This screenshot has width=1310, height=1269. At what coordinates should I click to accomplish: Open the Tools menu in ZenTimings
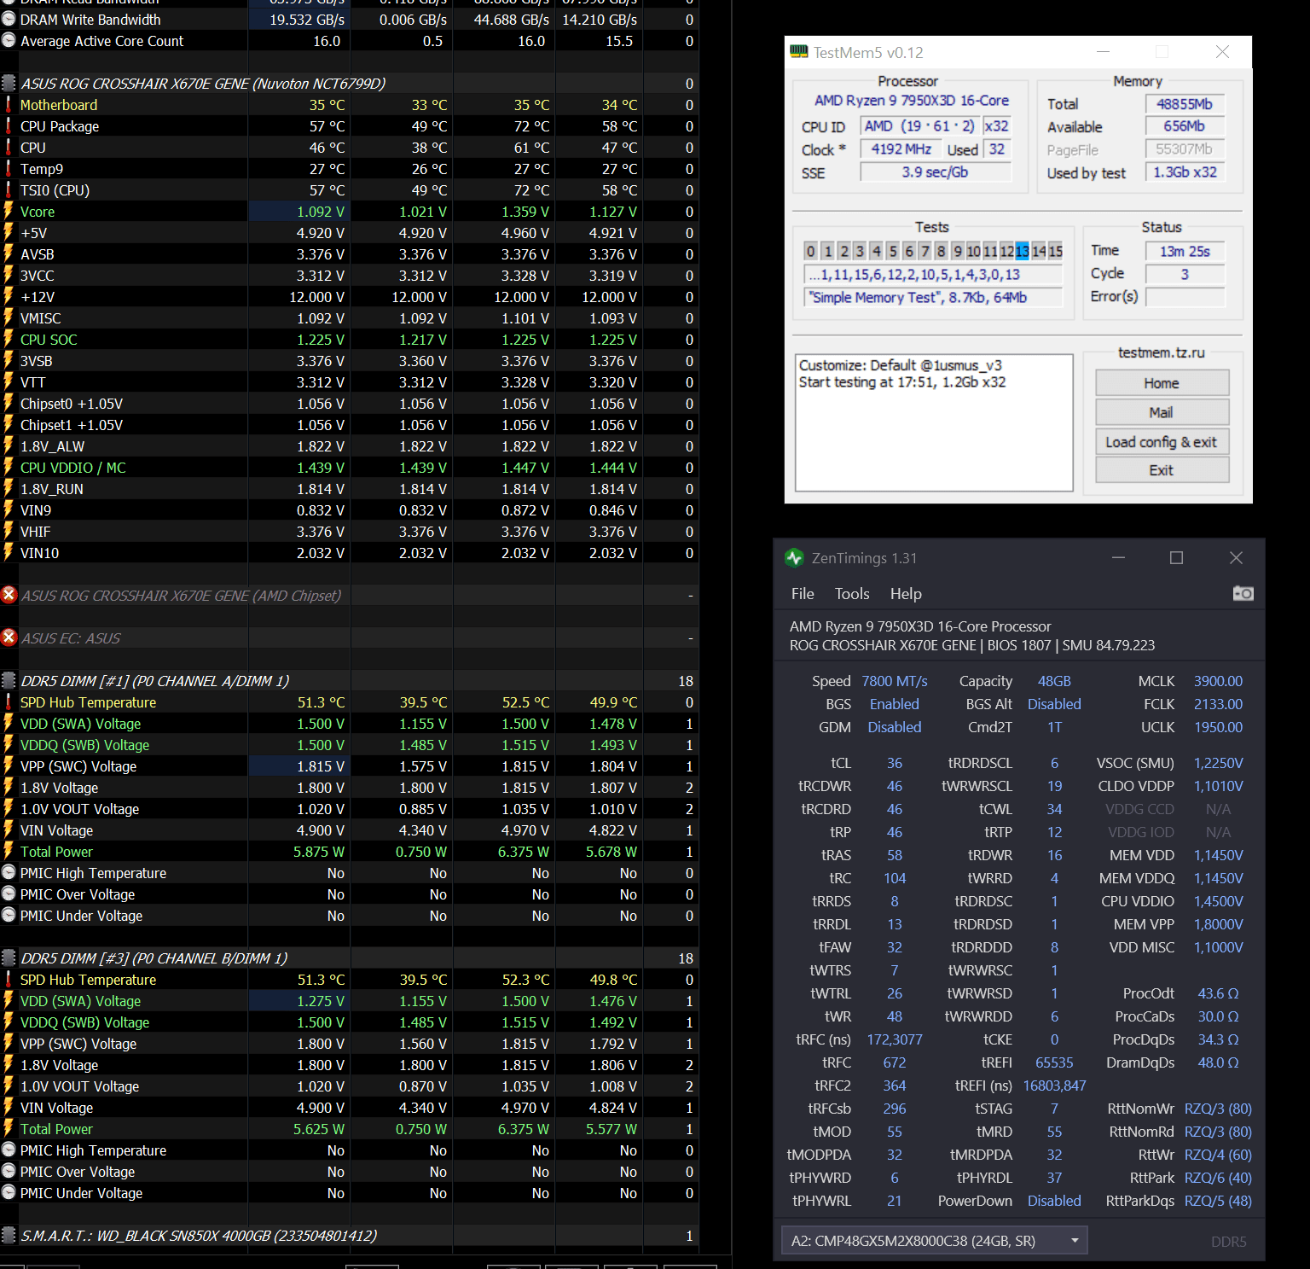coord(852,594)
